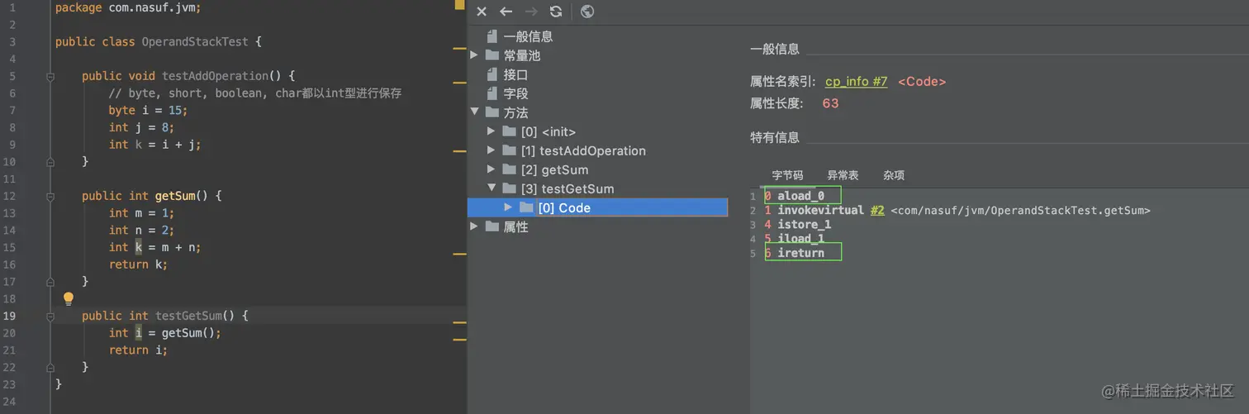Click the return i statement
The height and width of the screenshot is (414, 1249).
coord(138,350)
